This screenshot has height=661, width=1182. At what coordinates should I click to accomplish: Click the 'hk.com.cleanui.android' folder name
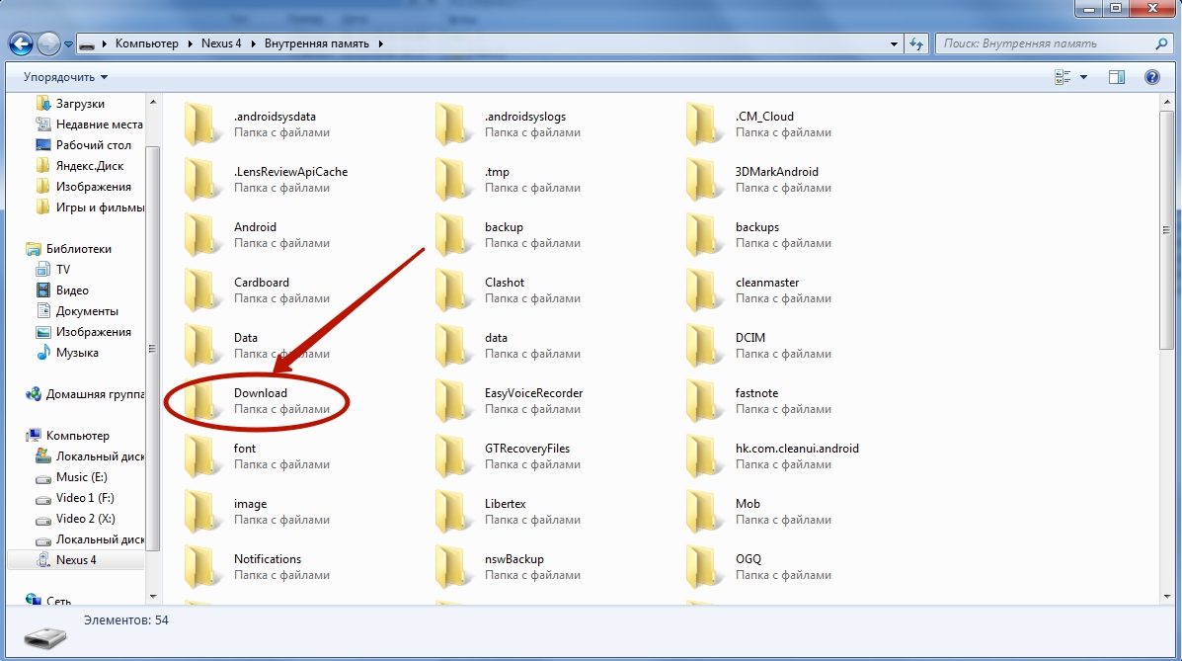point(797,449)
